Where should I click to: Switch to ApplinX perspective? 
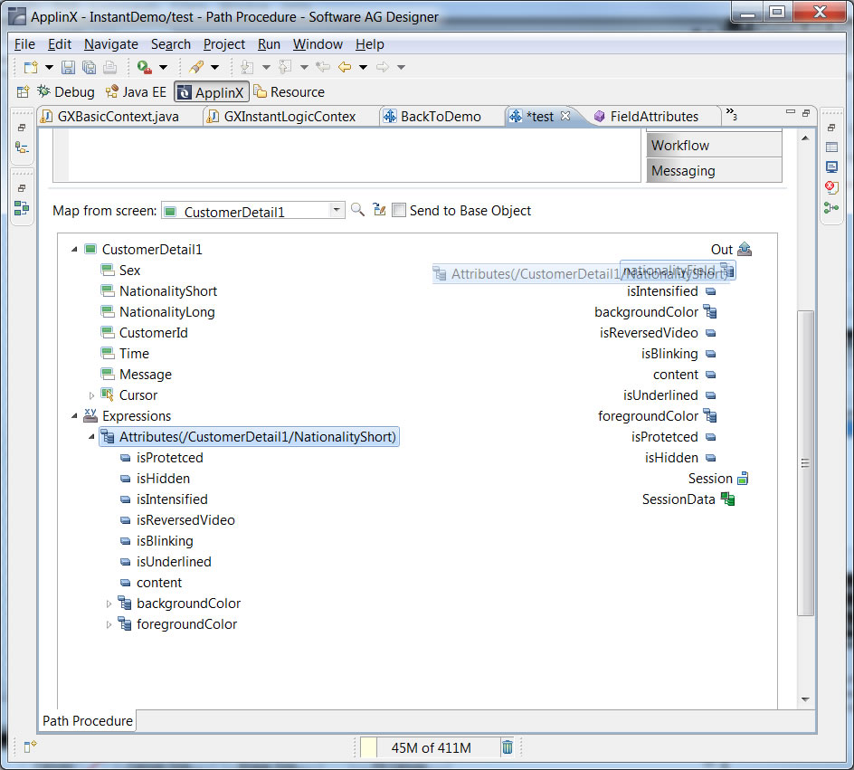(212, 92)
